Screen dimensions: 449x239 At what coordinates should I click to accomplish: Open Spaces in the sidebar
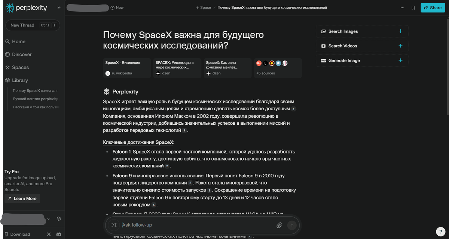tap(17, 68)
